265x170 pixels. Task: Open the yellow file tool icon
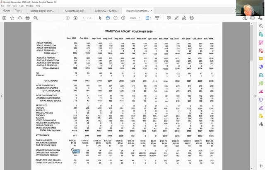[261, 116]
